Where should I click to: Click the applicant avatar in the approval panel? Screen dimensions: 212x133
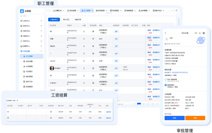[166, 39]
